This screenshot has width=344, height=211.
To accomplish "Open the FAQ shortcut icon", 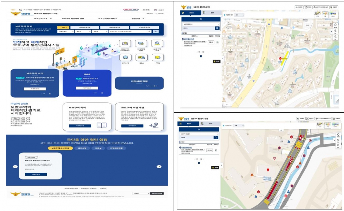I will coord(157,57).
